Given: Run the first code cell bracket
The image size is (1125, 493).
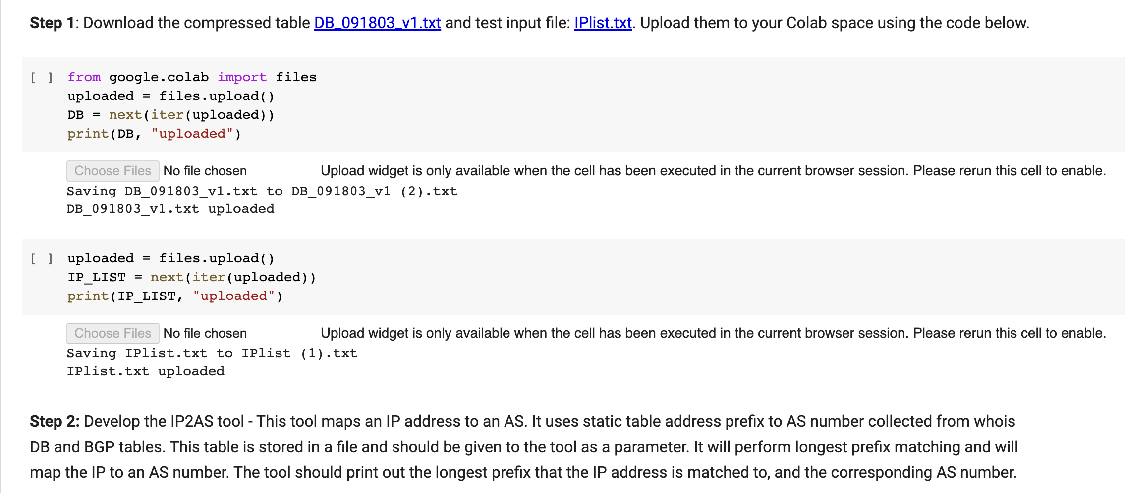Looking at the screenshot, I should [42, 77].
